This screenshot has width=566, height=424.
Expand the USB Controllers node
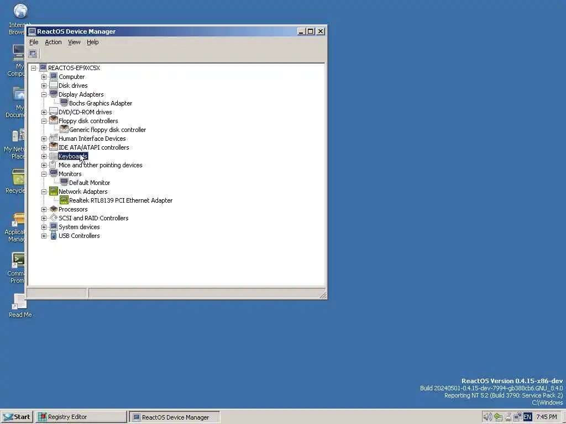(x=44, y=236)
